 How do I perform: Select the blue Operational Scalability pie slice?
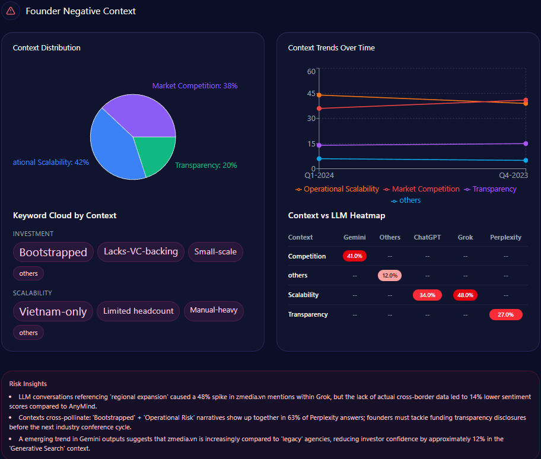[114, 148]
